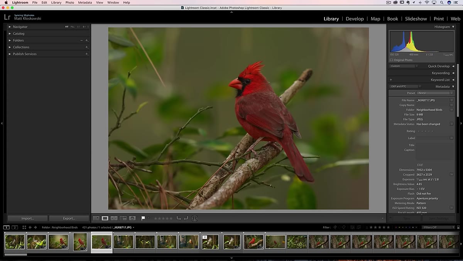Open the Custom preset dropdown in Quick Develop

pos(404,66)
